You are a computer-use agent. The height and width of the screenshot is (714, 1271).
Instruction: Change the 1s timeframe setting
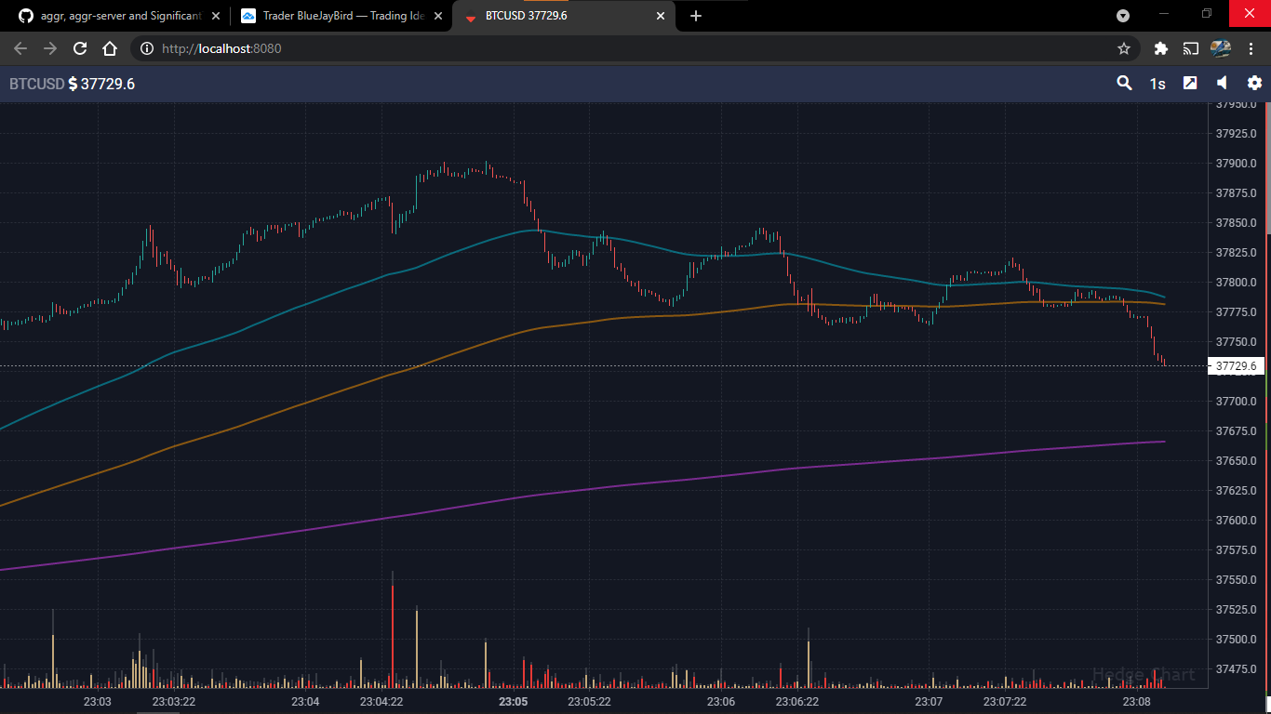pos(1157,84)
